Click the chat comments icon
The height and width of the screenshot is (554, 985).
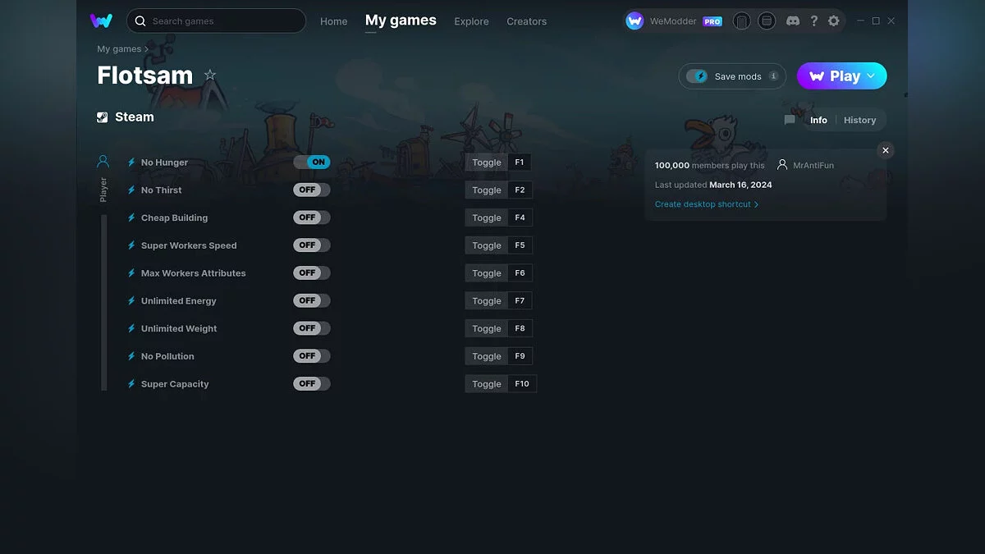(x=790, y=120)
